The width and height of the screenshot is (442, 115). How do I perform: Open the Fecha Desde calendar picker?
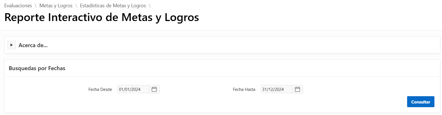pos(154,89)
